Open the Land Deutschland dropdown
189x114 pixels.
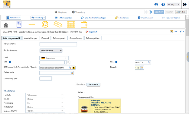pyautogui.click(x=54, y=58)
